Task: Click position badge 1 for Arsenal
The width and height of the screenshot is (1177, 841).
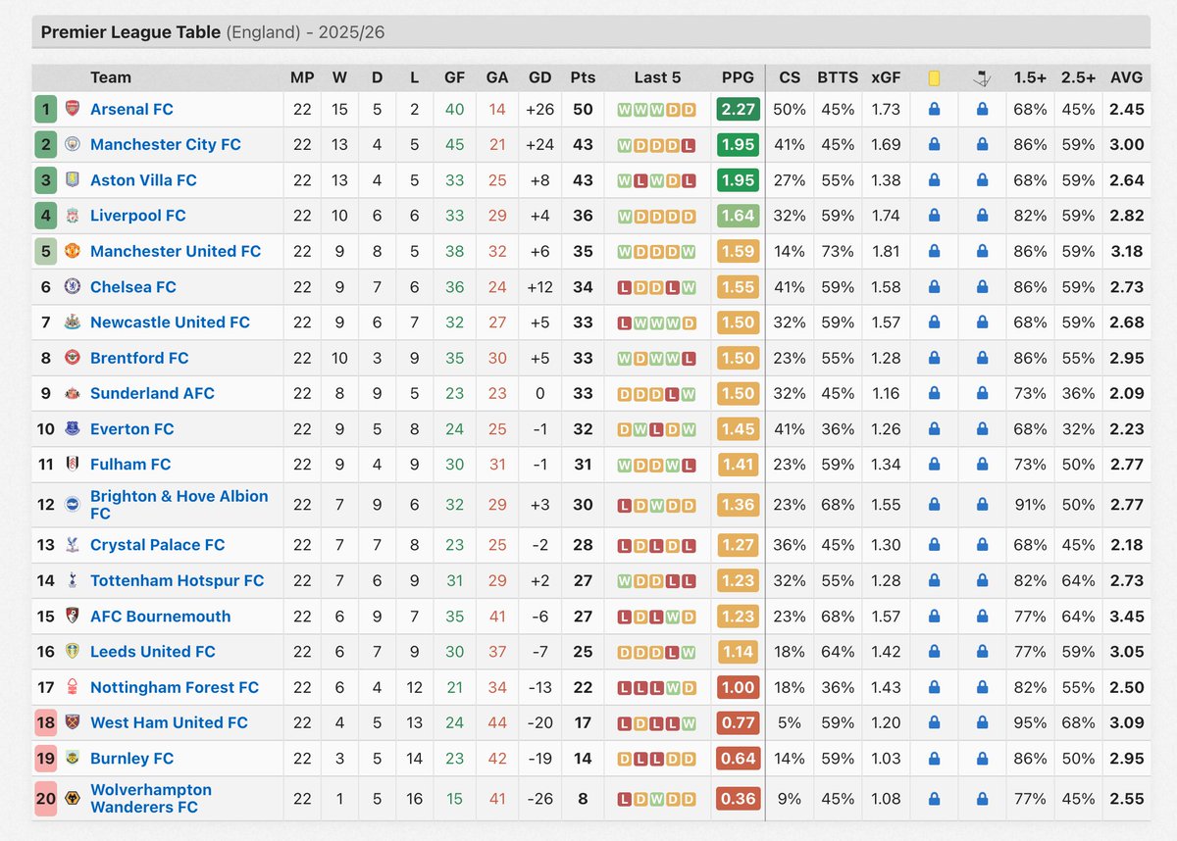Action: pos(45,109)
